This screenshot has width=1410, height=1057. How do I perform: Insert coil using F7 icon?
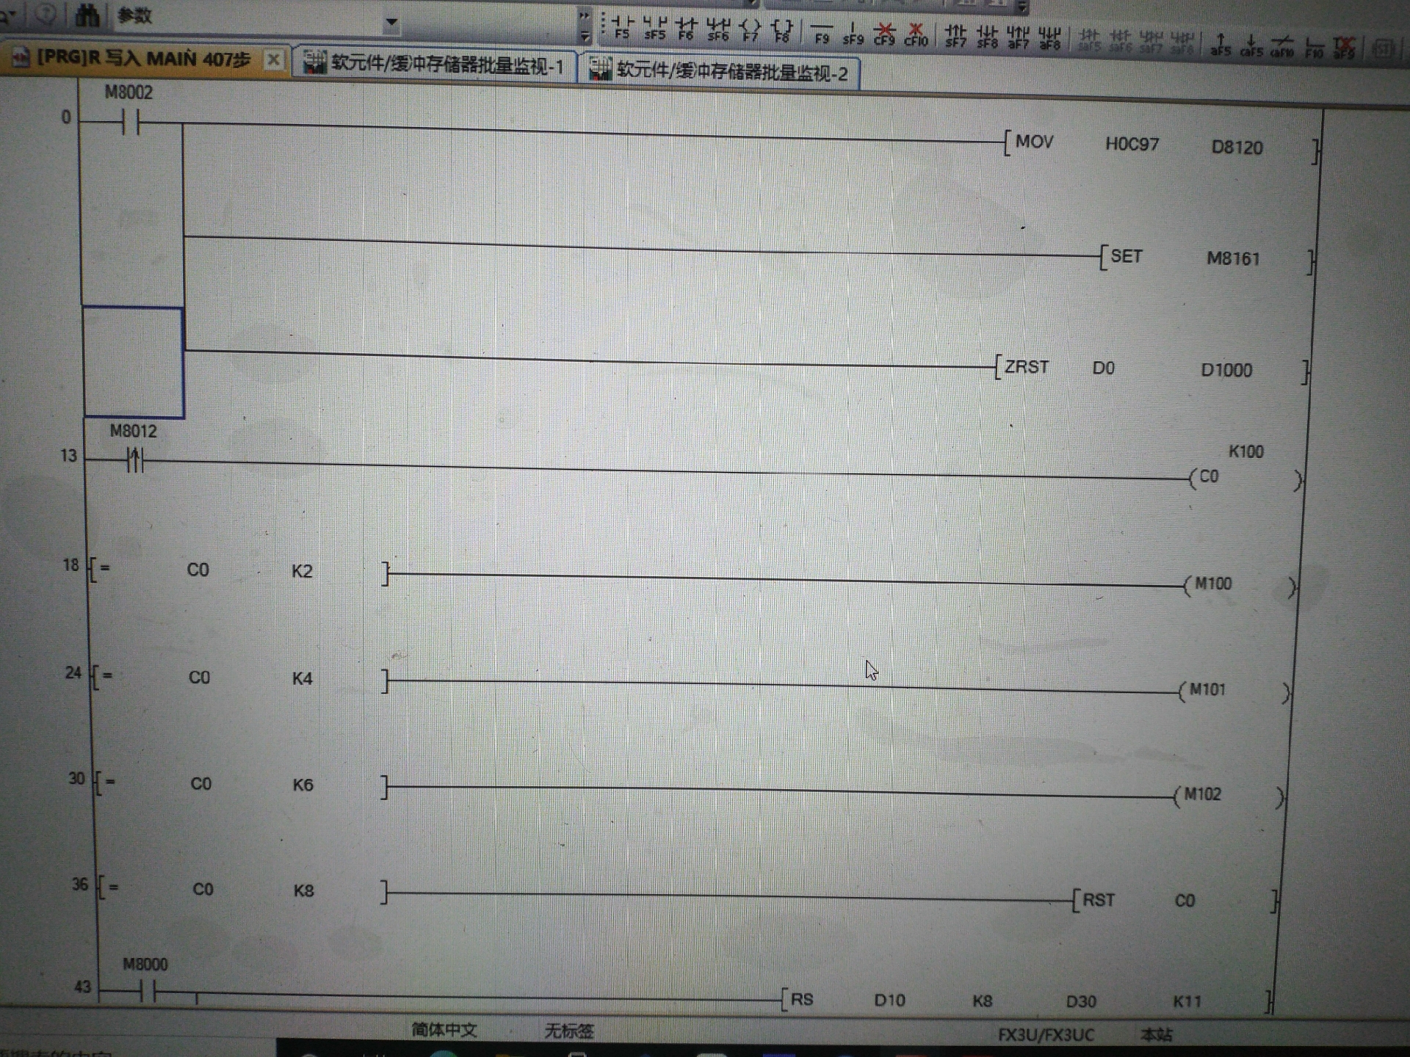point(750,30)
